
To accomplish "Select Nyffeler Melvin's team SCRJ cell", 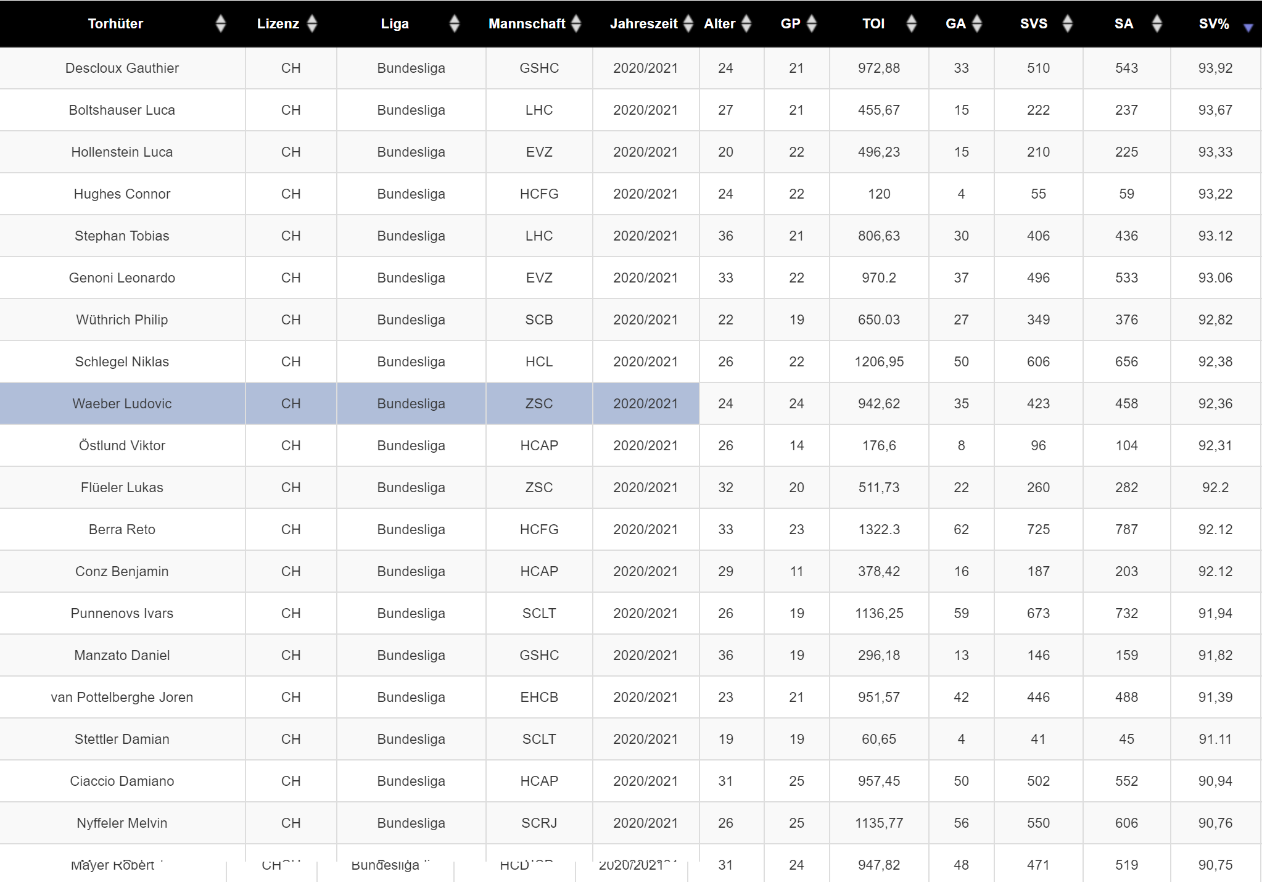I will tap(539, 823).
